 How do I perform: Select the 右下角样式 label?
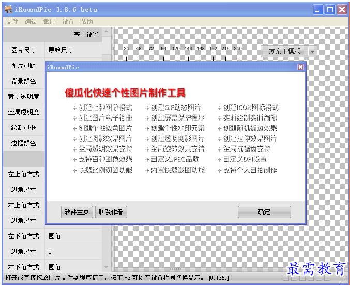click(x=24, y=267)
